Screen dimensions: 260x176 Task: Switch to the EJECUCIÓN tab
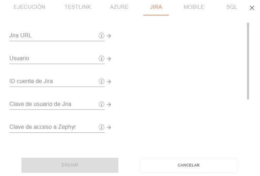pos(29,7)
